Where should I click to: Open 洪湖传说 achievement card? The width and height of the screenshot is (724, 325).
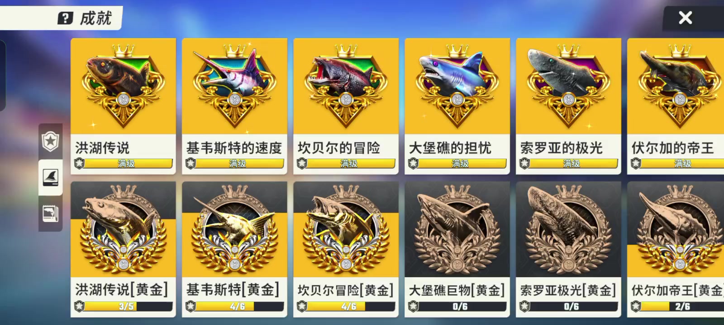point(123,106)
